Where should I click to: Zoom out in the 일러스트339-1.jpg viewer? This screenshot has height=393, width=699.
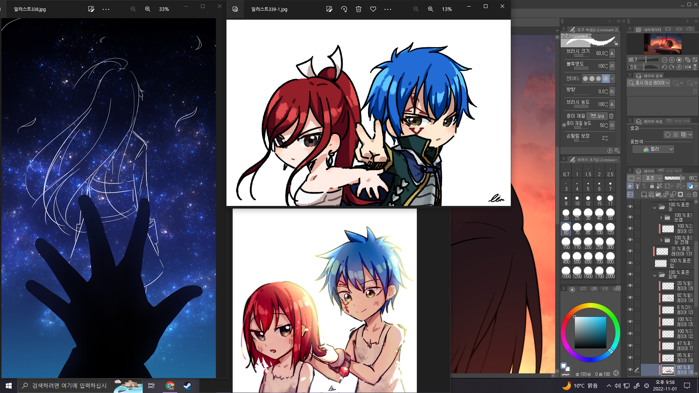point(416,9)
